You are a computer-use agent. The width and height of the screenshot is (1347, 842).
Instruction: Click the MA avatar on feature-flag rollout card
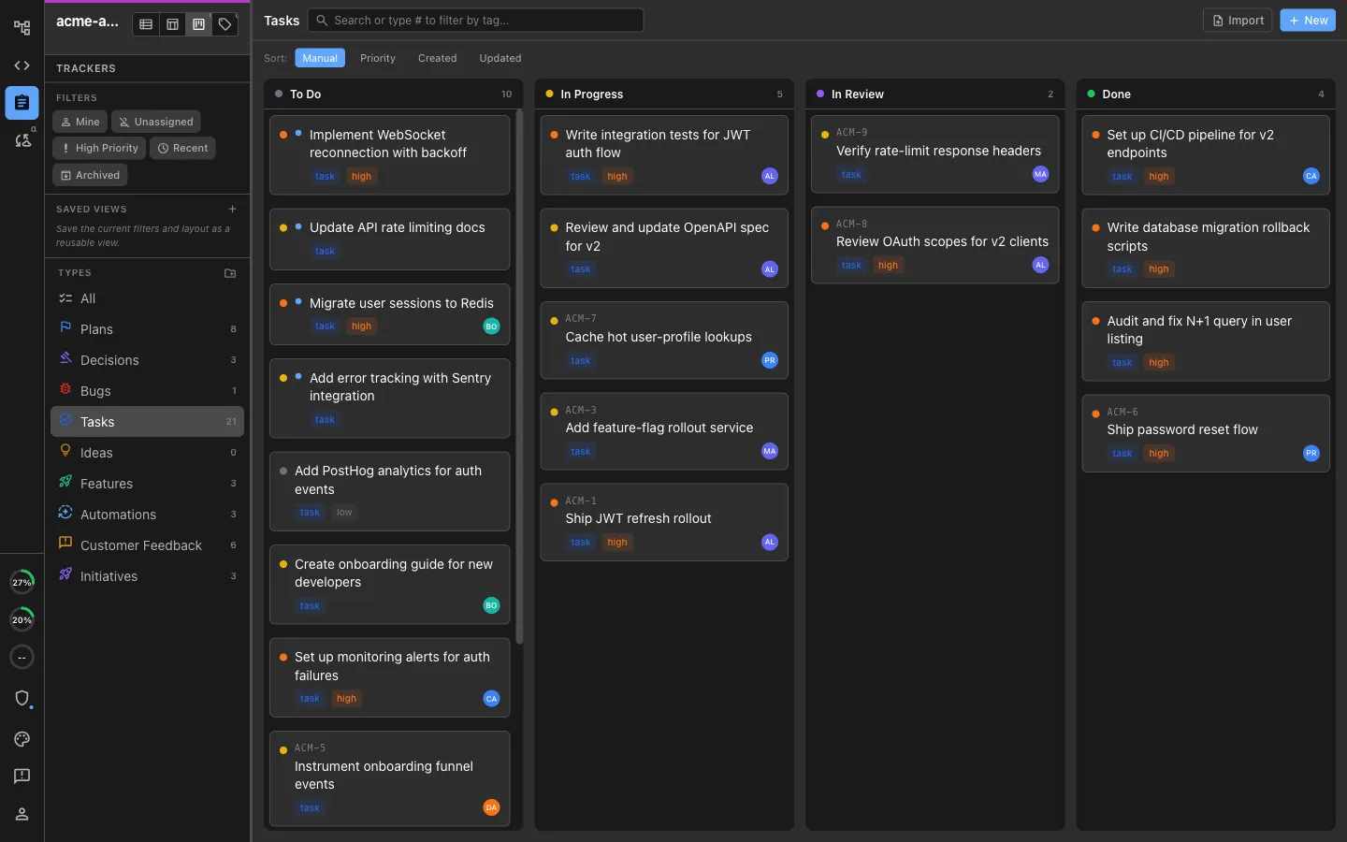pos(770,451)
